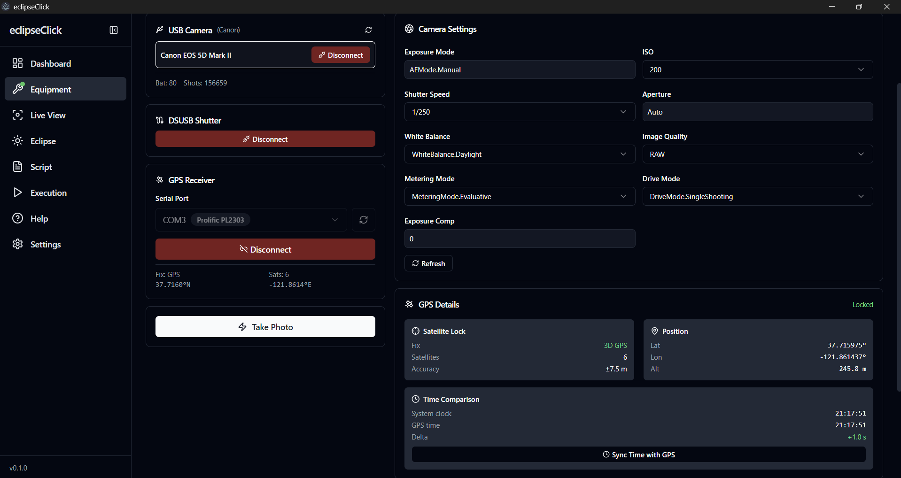Click the Exposure Comp input field

(x=519, y=239)
